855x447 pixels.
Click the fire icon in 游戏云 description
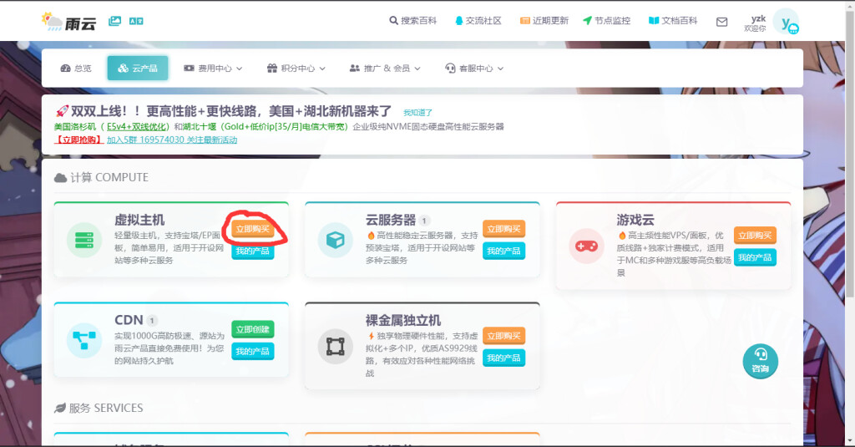[622, 236]
